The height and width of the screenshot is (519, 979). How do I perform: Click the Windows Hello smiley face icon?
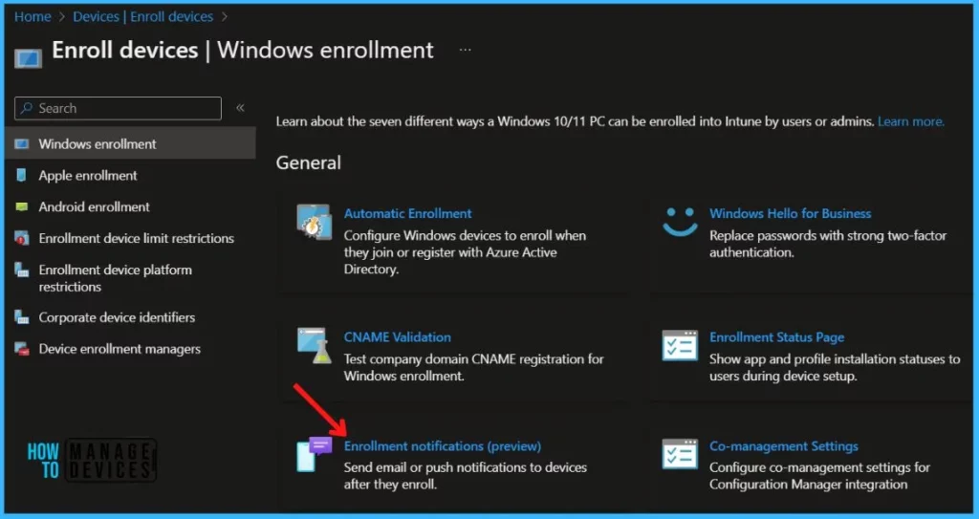(x=680, y=222)
